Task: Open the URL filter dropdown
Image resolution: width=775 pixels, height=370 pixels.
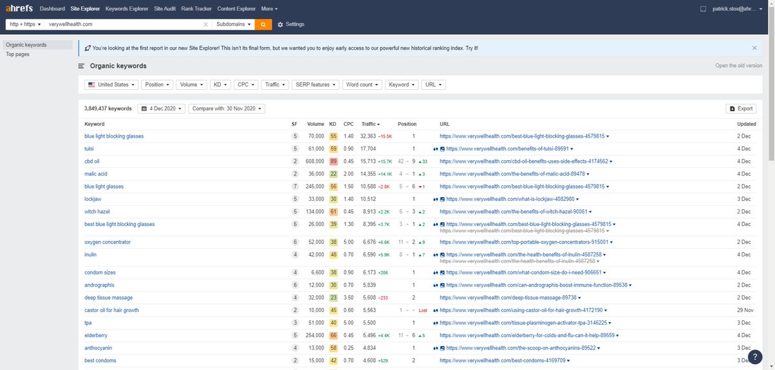Action: point(433,85)
